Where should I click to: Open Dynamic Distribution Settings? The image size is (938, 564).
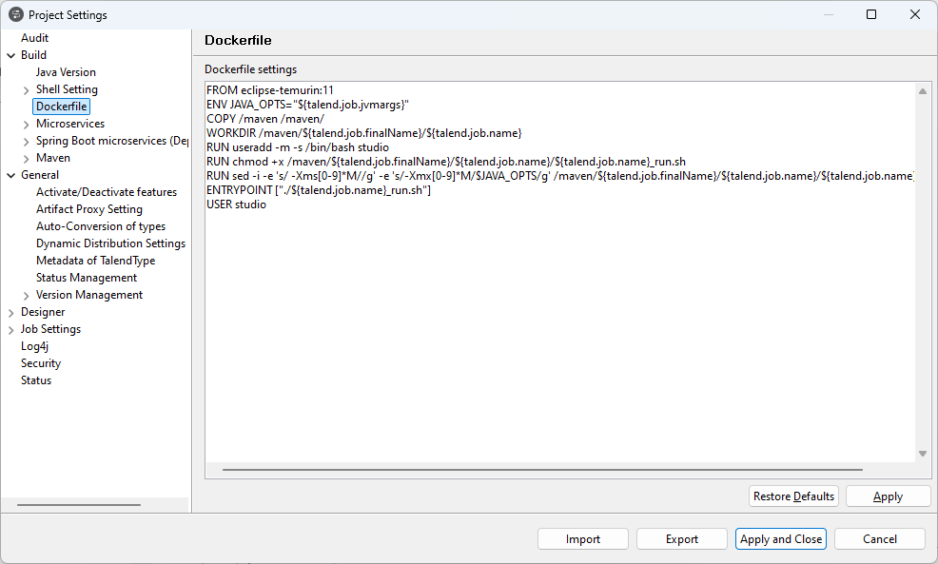point(111,243)
